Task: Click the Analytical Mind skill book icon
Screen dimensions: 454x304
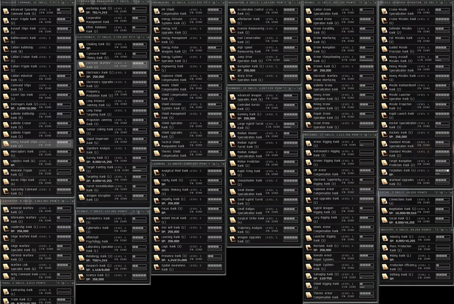Action: click(157, 173)
